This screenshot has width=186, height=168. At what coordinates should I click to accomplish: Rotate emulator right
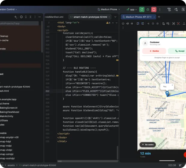coord(142,23)
